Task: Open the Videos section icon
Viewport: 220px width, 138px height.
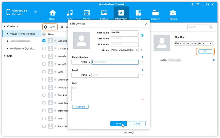Action: [87, 13]
